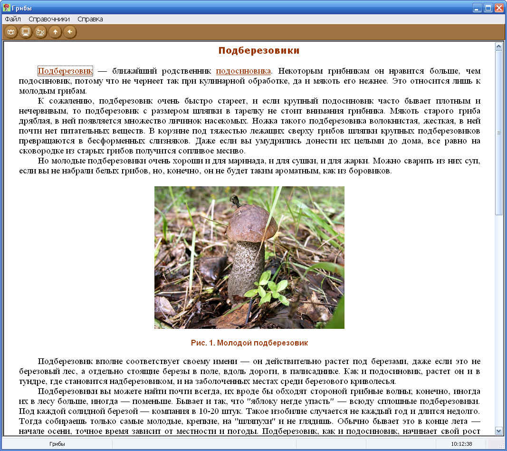Click the scrollbar up arrow
The image size is (507, 451).
(x=498, y=47)
